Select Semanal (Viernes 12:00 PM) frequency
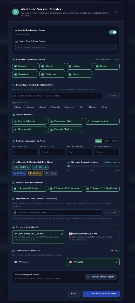This screenshot has height=303, width=135. (93, 237)
